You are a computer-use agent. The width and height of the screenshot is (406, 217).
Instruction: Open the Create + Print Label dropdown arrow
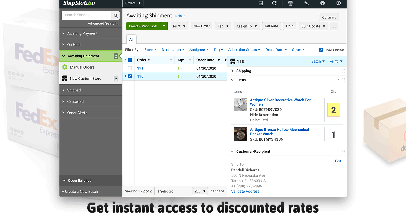164,26
